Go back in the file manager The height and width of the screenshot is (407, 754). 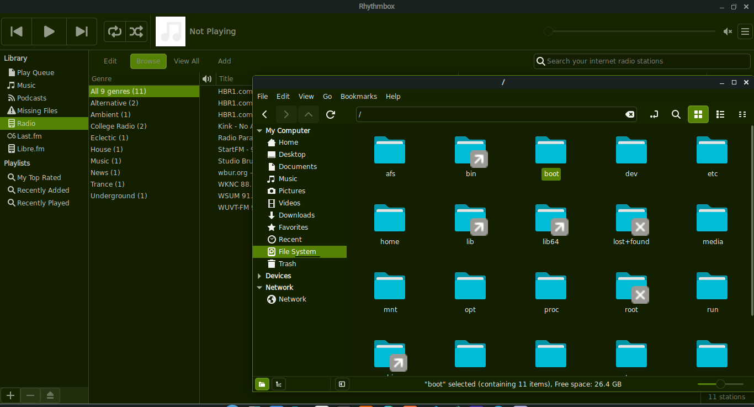[x=265, y=114]
